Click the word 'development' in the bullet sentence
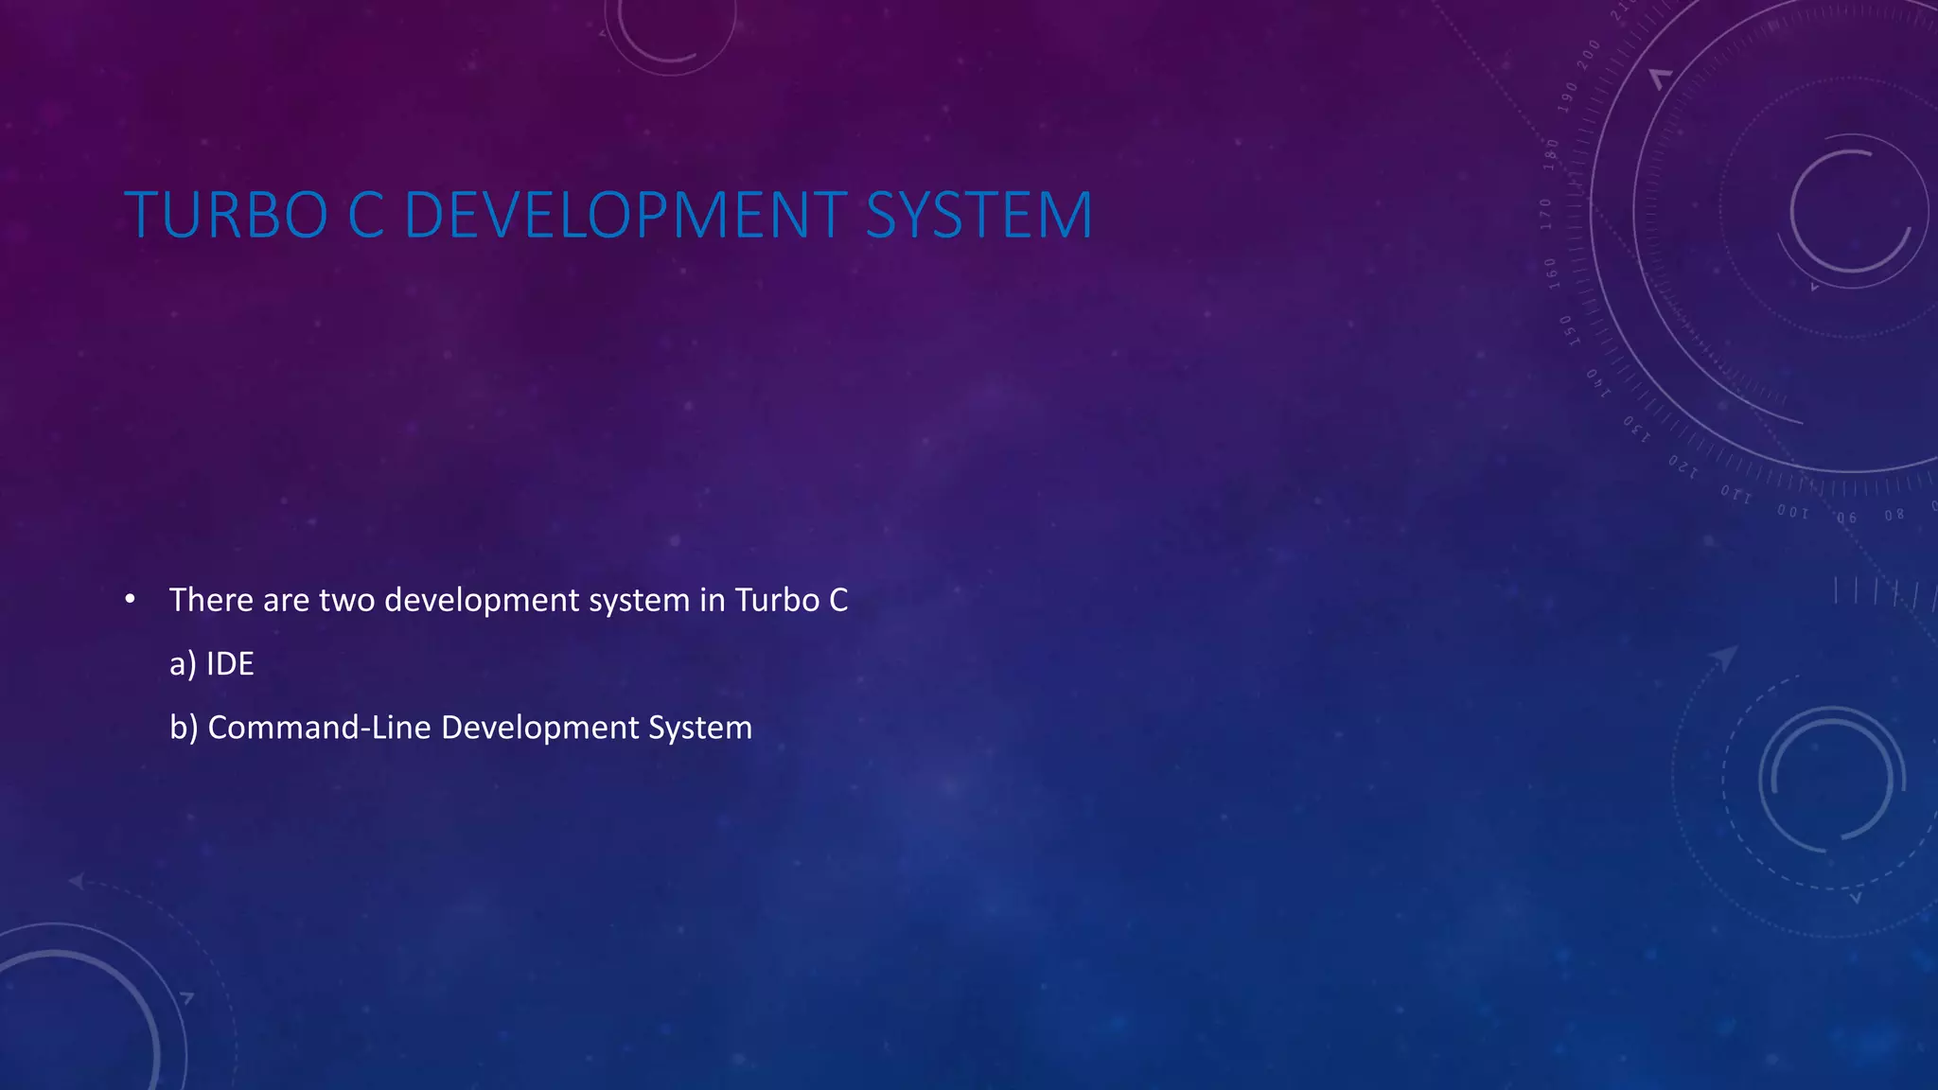The image size is (1938, 1090). point(482,600)
